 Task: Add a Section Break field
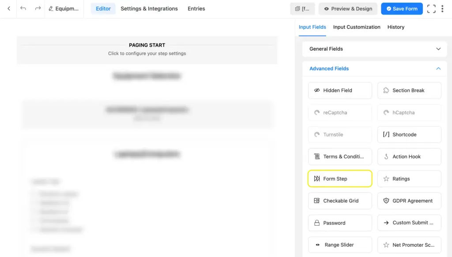(409, 90)
